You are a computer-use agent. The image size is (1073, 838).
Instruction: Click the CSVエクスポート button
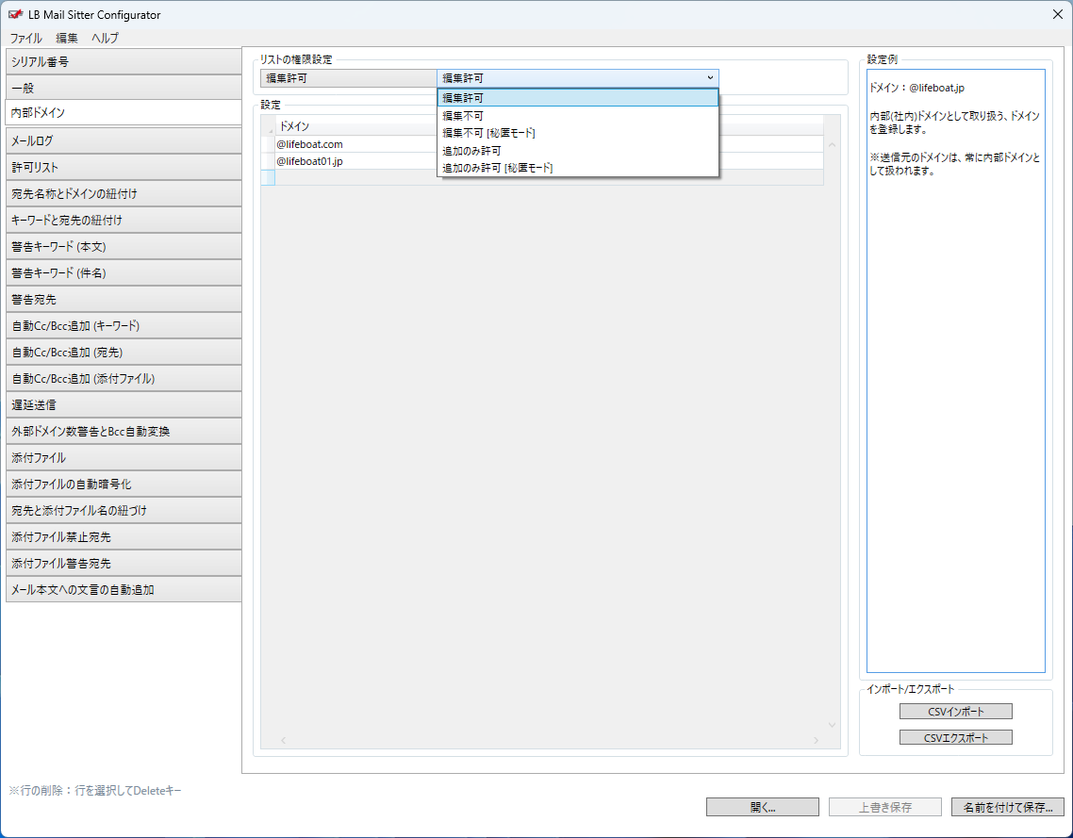(x=955, y=738)
